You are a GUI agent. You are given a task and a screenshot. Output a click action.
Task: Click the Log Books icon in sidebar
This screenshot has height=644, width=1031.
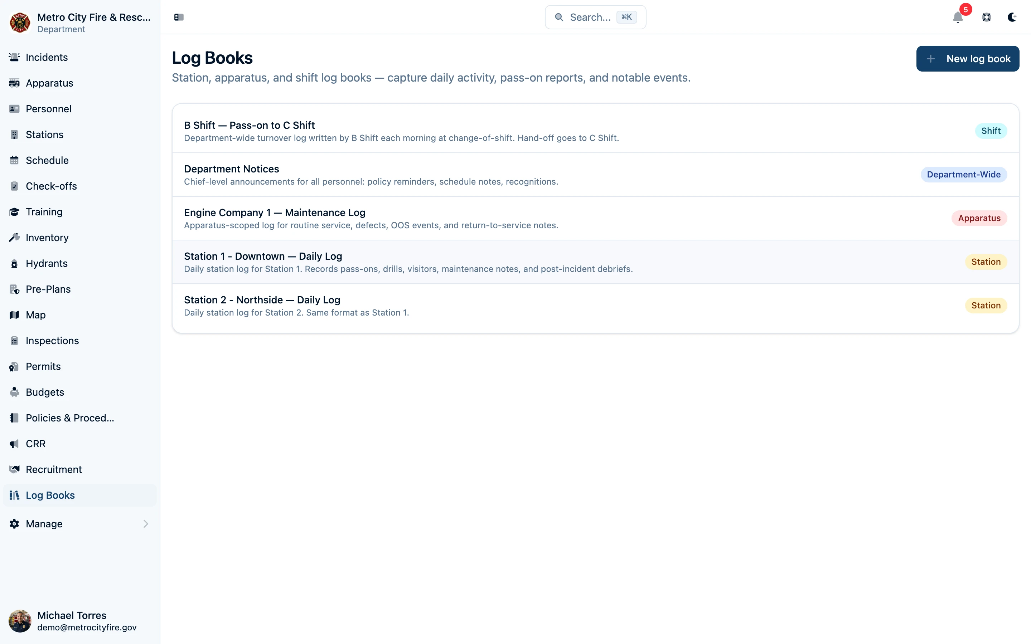tap(14, 496)
